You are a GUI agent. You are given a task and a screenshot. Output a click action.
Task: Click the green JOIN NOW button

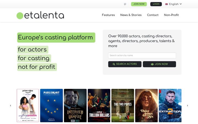click(139, 4)
